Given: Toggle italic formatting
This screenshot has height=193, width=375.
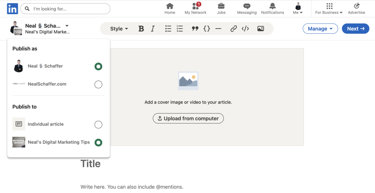Looking at the screenshot, I should coord(153,29).
